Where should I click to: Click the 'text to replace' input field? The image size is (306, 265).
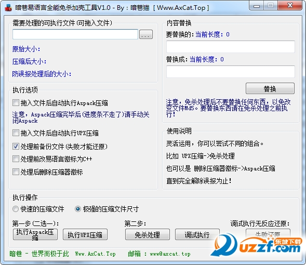231,47
